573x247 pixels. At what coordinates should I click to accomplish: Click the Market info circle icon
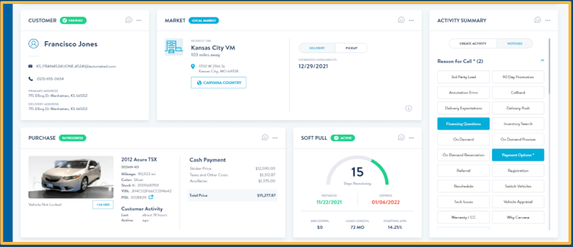pos(409,108)
